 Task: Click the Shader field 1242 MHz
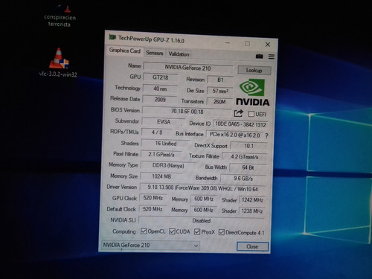[252, 200]
